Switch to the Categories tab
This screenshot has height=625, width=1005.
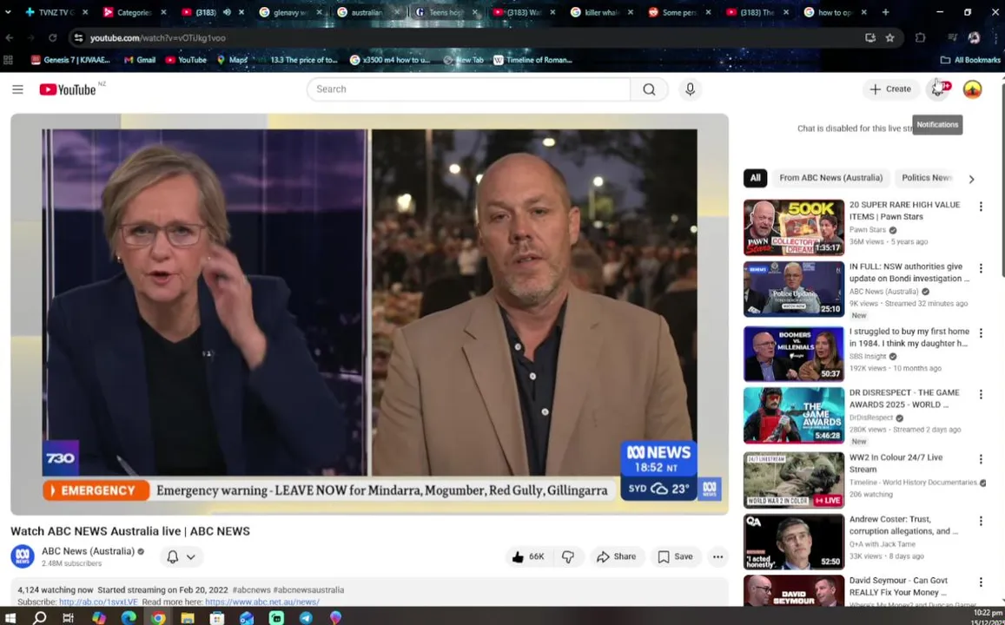[x=135, y=12]
